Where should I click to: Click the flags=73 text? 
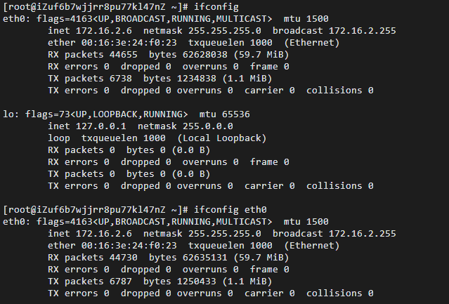[46, 114]
